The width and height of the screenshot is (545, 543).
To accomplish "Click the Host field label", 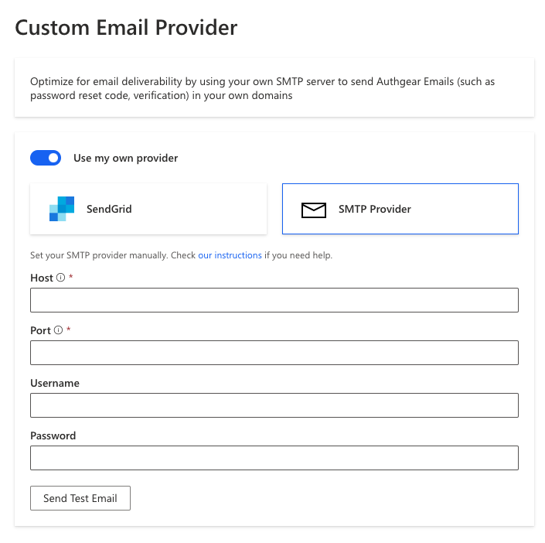I will [x=42, y=278].
